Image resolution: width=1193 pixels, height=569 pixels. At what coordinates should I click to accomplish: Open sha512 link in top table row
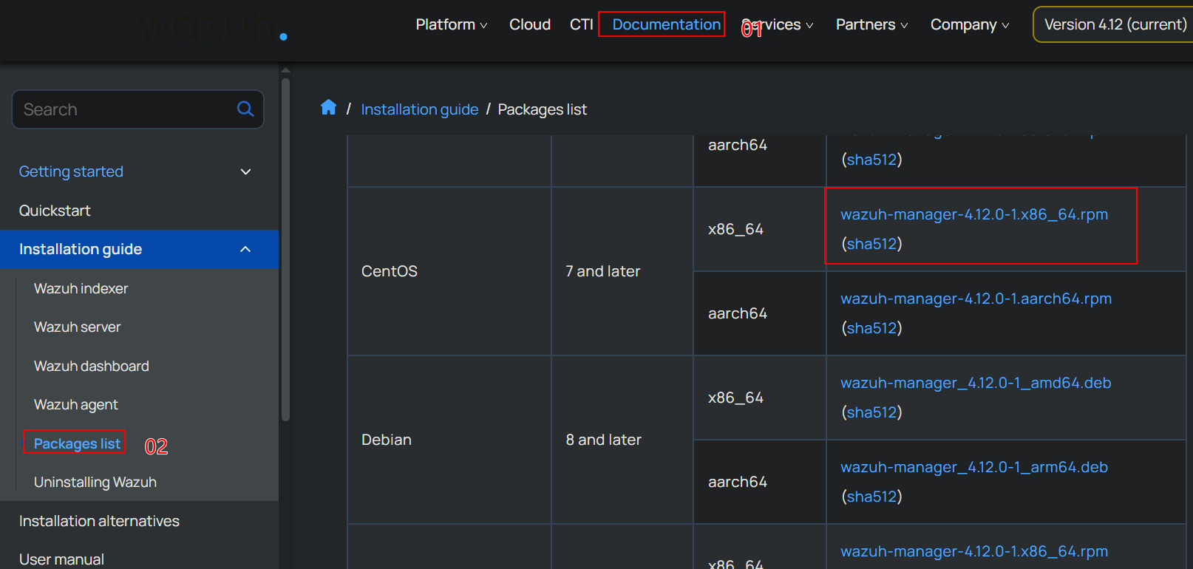click(x=872, y=160)
